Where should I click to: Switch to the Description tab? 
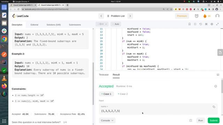click(17, 25)
